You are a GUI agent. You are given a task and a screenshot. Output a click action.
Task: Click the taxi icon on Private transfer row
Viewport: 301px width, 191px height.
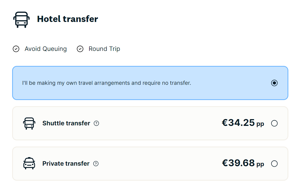pos(29,163)
